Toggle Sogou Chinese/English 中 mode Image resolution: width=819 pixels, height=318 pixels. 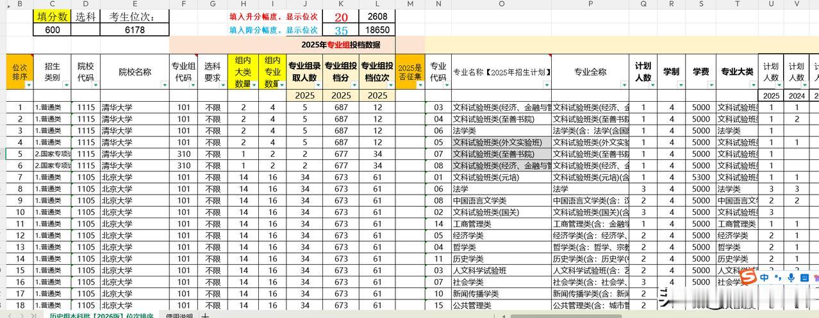coord(765,277)
